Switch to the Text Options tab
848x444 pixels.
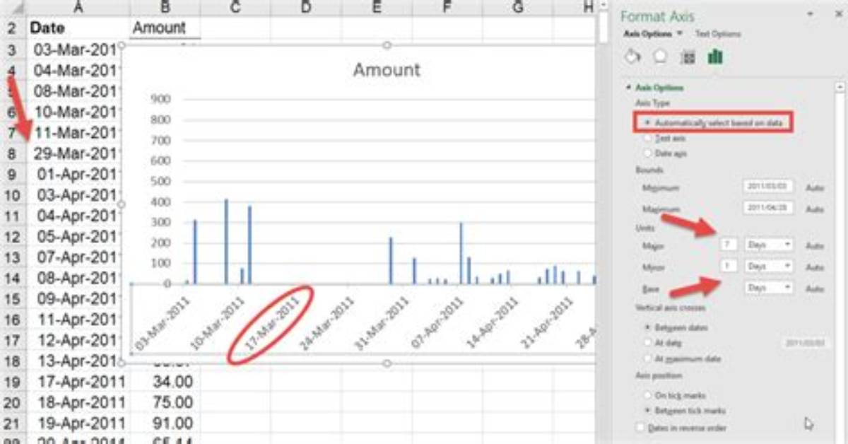coord(717,34)
